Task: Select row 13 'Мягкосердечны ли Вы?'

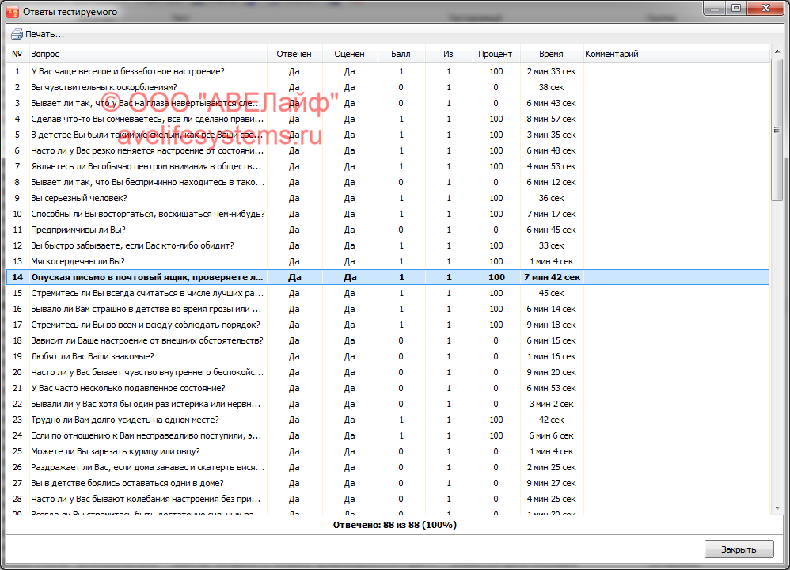Action: [78, 261]
